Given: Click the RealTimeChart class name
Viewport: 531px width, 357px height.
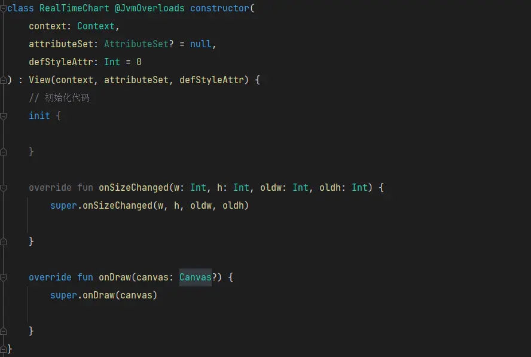Looking at the screenshot, I should point(74,8).
